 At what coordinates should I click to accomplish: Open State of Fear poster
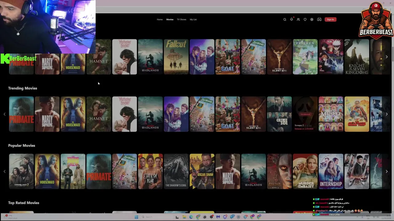[x=150, y=172]
